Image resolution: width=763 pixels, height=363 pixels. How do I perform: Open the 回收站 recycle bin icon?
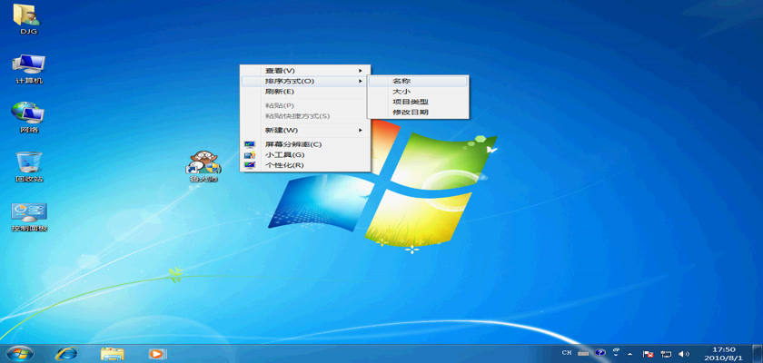28,162
